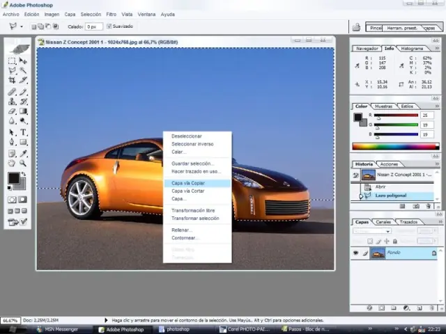The image size is (446, 334).
Task: Select the Move tool
Action: pos(23,61)
